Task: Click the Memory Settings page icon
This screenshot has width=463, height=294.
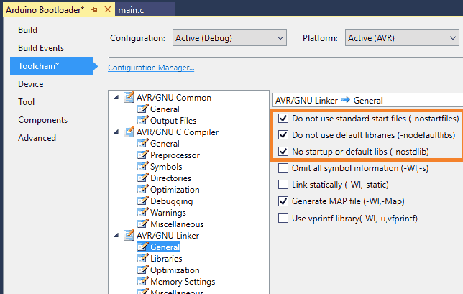Action: tap(142, 282)
